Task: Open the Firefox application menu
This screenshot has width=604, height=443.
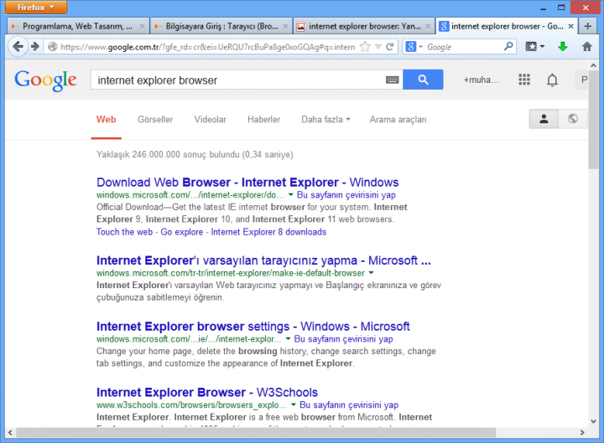Action: point(36,8)
